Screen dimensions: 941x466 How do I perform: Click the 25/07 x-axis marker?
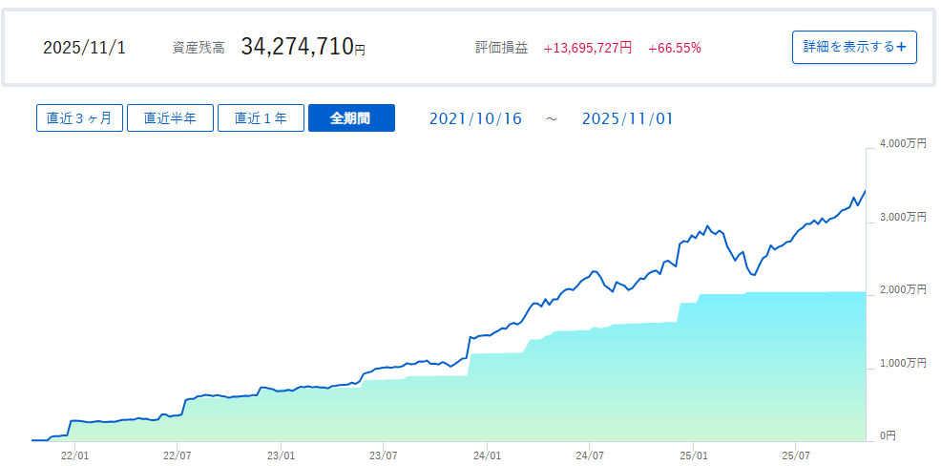click(796, 455)
